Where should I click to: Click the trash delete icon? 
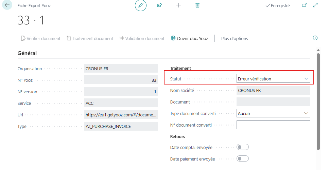(x=197, y=5)
